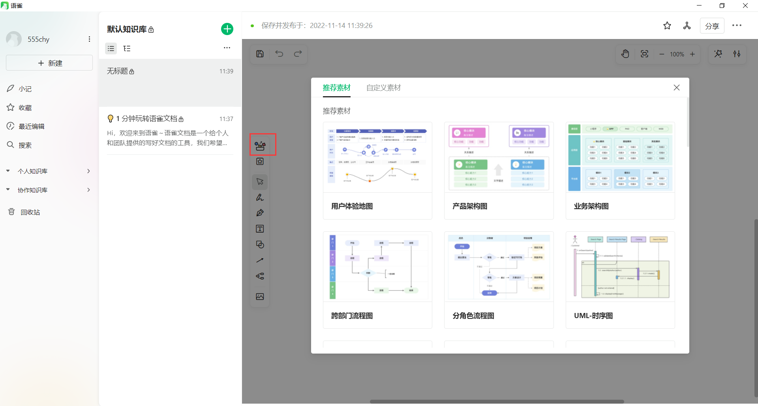Choose the UML-时序图 template thumbnail
Viewport: 758px width, 406px height.
620,267
